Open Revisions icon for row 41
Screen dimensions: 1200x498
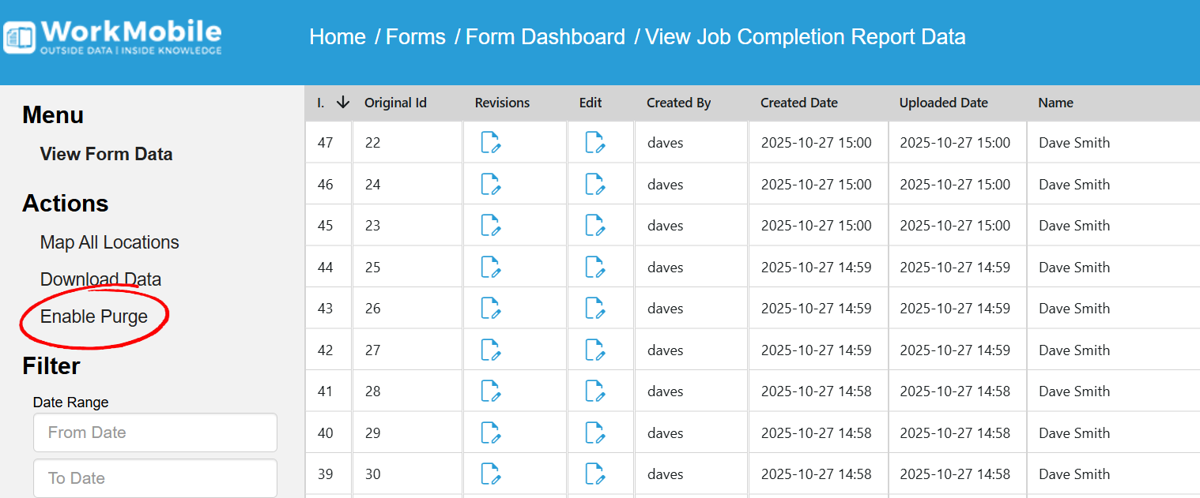pyautogui.click(x=490, y=391)
